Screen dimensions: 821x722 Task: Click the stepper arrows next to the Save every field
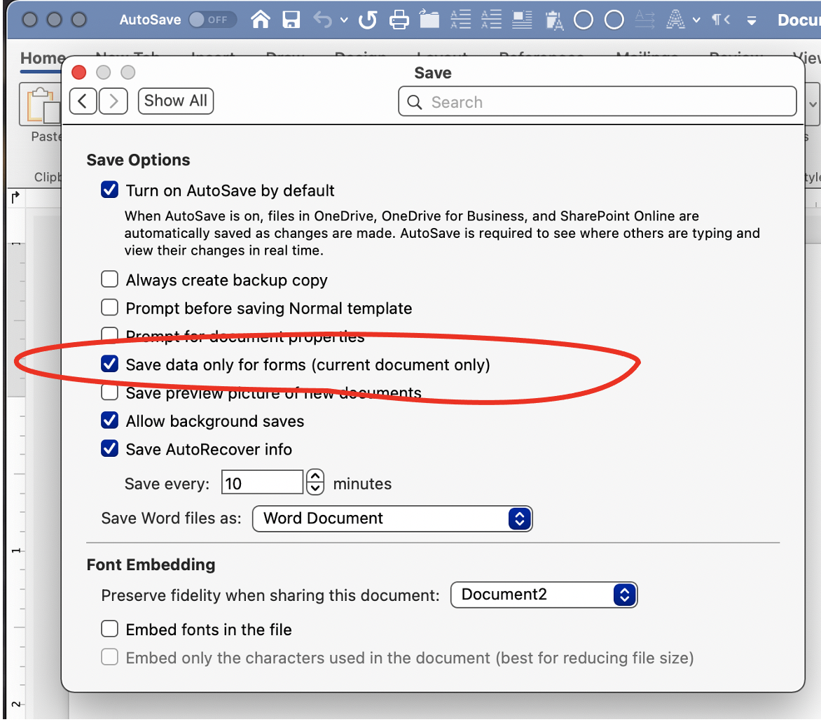pos(315,482)
